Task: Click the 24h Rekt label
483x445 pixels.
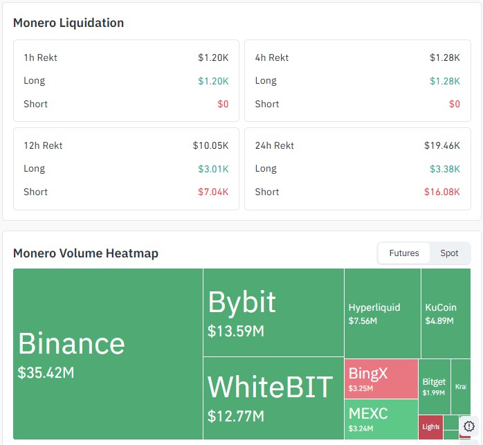Action: 275,145
